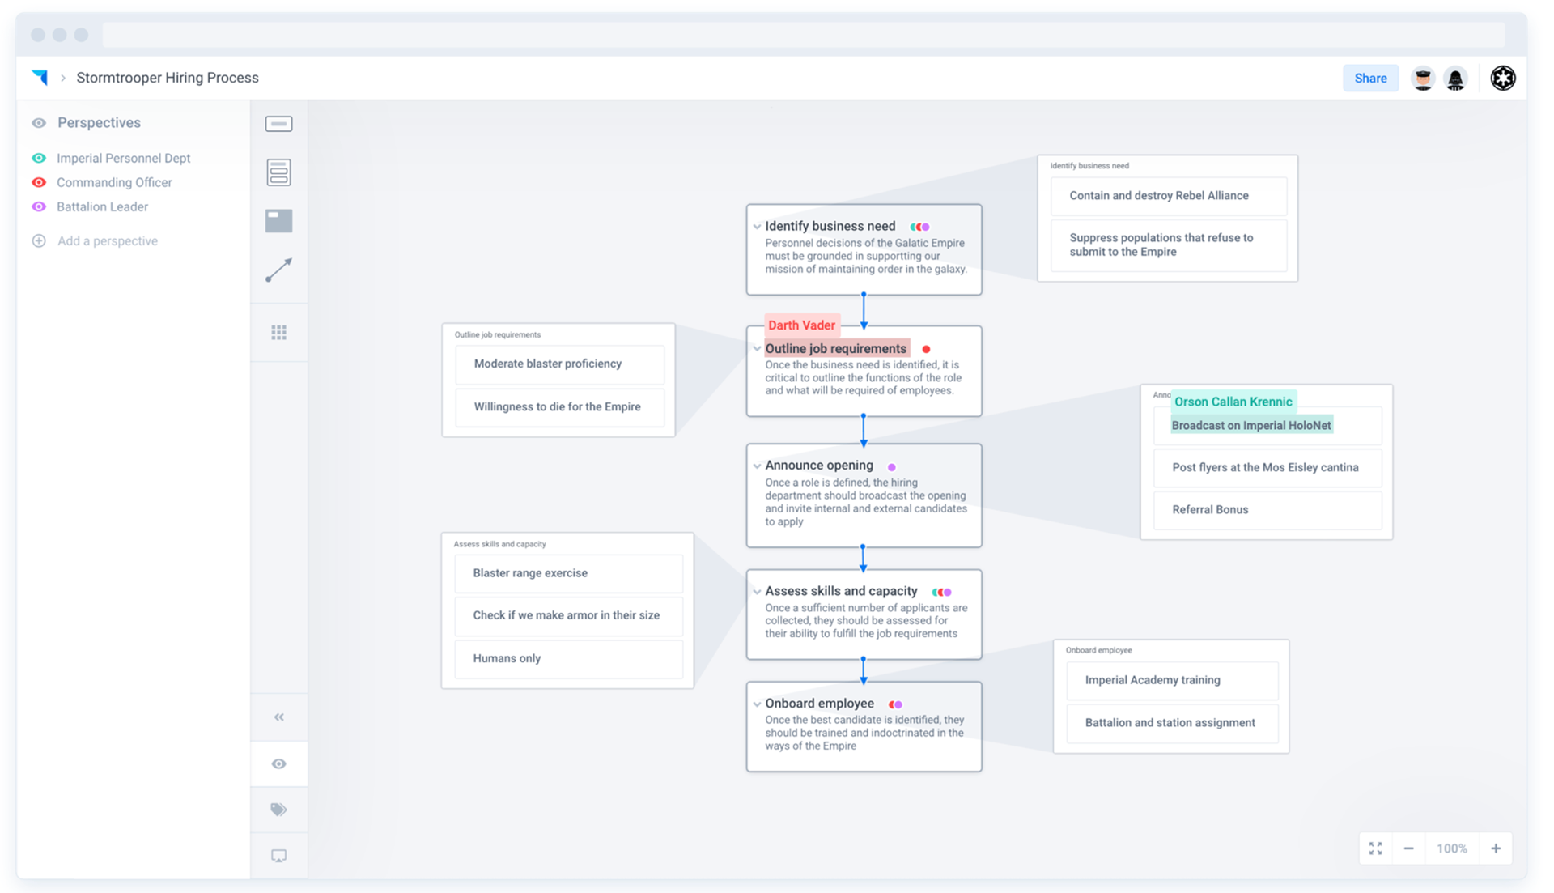
Task: Click purple dot on Announce opening
Action: (892, 467)
